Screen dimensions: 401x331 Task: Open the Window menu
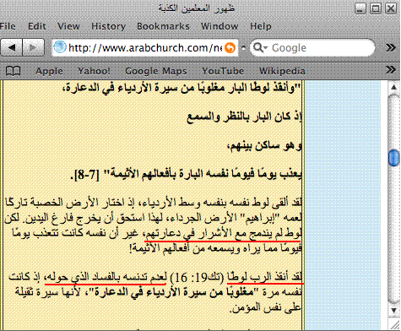point(219,26)
